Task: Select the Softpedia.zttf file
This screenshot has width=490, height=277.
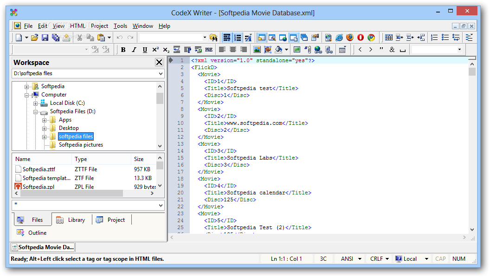Action: pos(39,169)
